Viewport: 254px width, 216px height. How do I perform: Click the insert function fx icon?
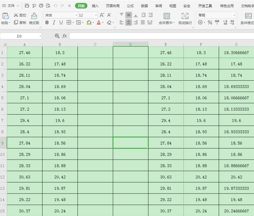pyautogui.click(x=65, y=36)
